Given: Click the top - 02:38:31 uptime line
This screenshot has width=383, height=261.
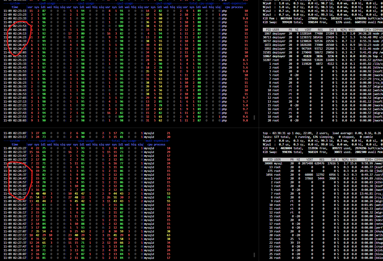Looking at the screenshot, I should tap(322, 133).
